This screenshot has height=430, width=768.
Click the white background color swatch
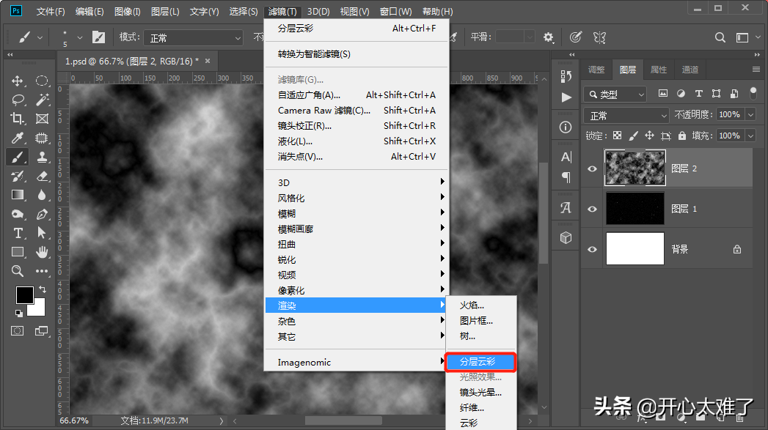pyautogui.click(x=38, y=309)
